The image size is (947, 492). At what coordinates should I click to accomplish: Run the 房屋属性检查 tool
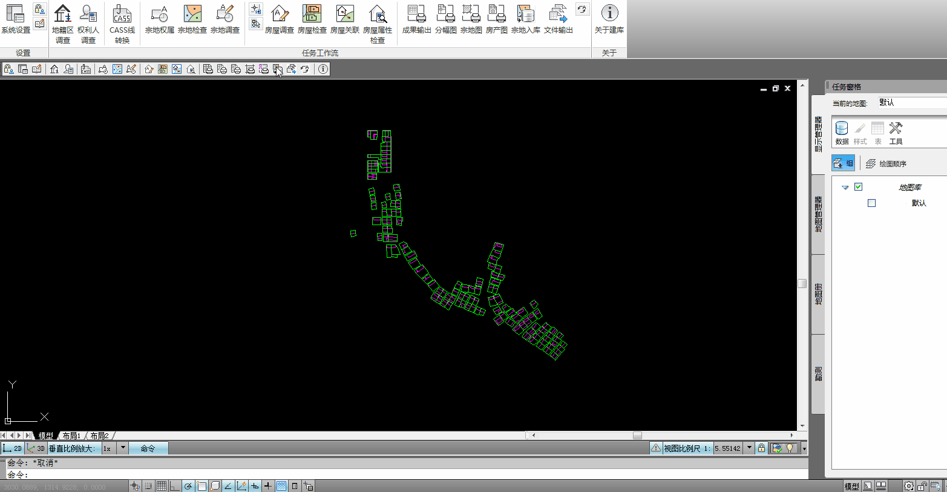pyautogui.click(x=378, y=24)
